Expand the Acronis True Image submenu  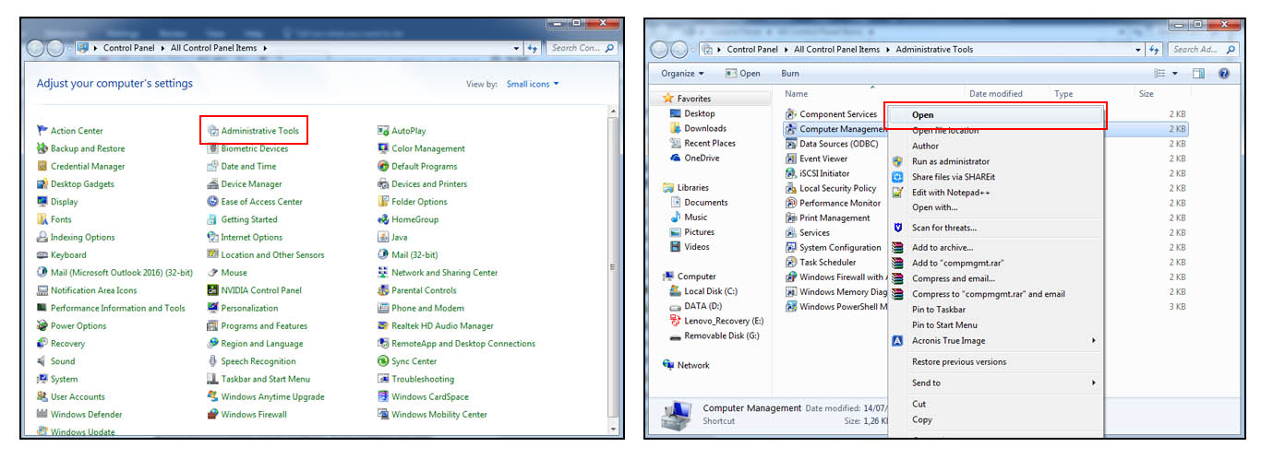995,340
